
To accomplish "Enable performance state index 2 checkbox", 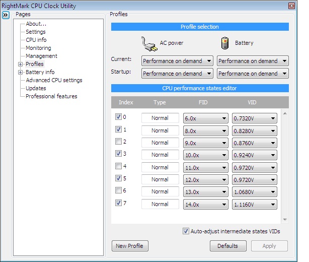I will point(118,142).
